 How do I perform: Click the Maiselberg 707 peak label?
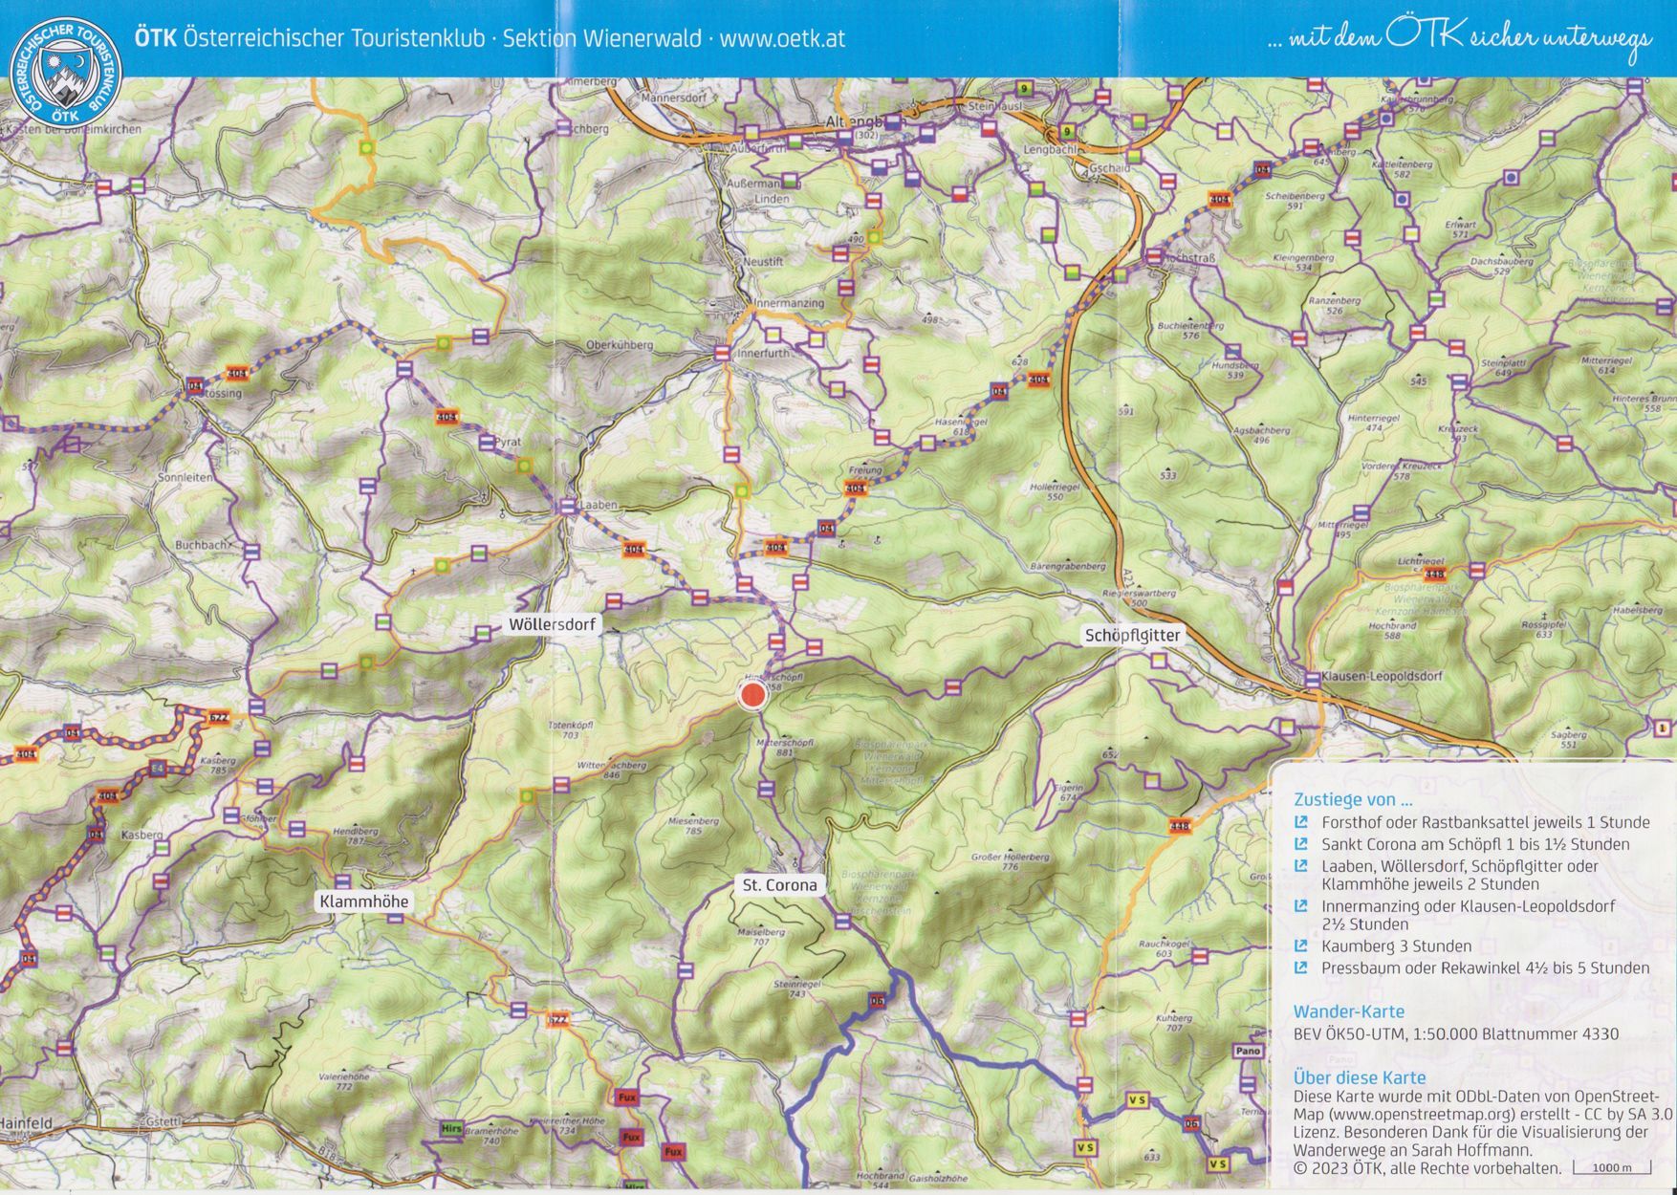pyautogui.click(x=761, y=936)
